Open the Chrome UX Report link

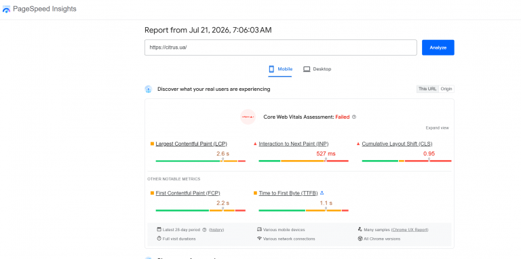410,230
